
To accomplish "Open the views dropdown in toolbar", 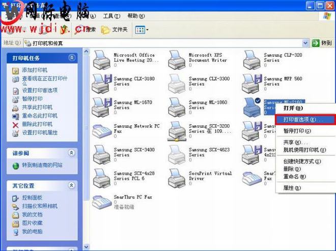I will coord(142,30).
